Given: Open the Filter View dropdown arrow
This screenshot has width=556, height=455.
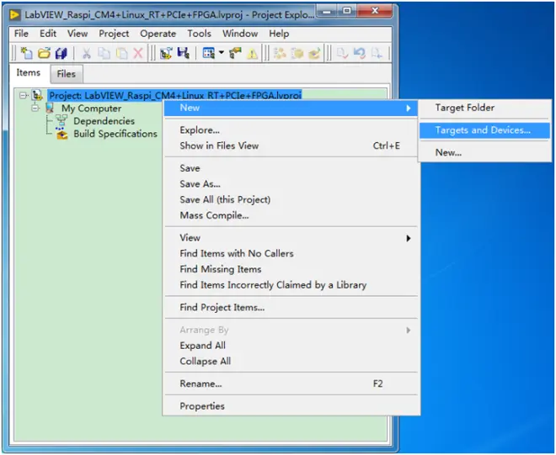Looking at the screenshot, I should tap(222, 52).
